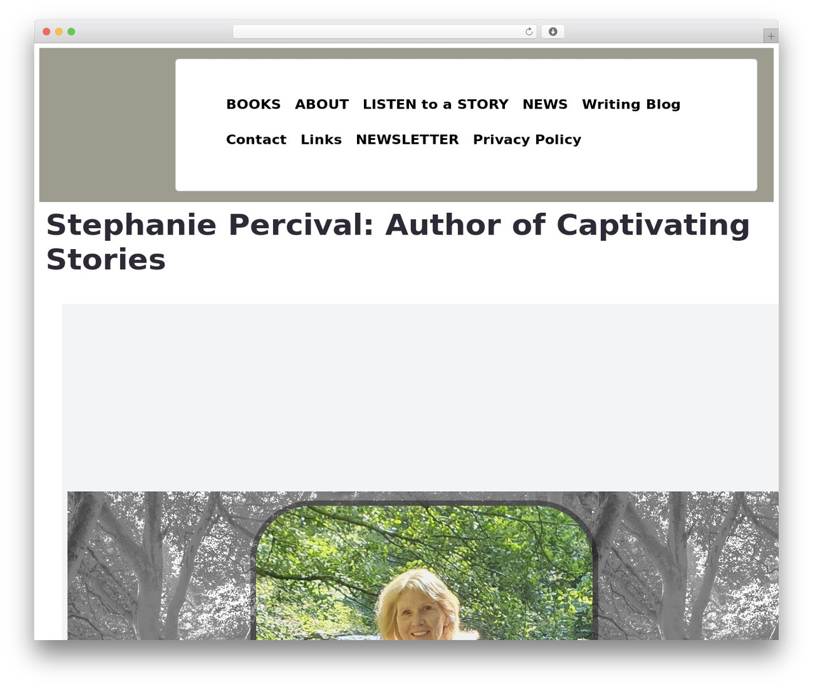Click the reload page icon in address bar
The image size is (813, 689).
click(x=528, y=32)
